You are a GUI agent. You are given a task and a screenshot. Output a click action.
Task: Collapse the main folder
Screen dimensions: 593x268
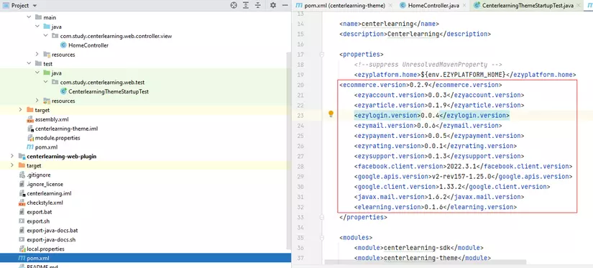click(29, 17)
